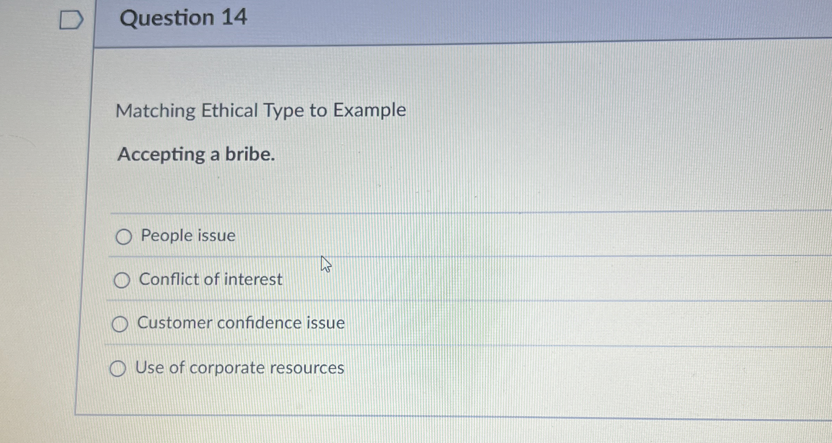Click the Matching Ethical Type to Example title
The image size is (832, 443).
(x=262, y=111)
